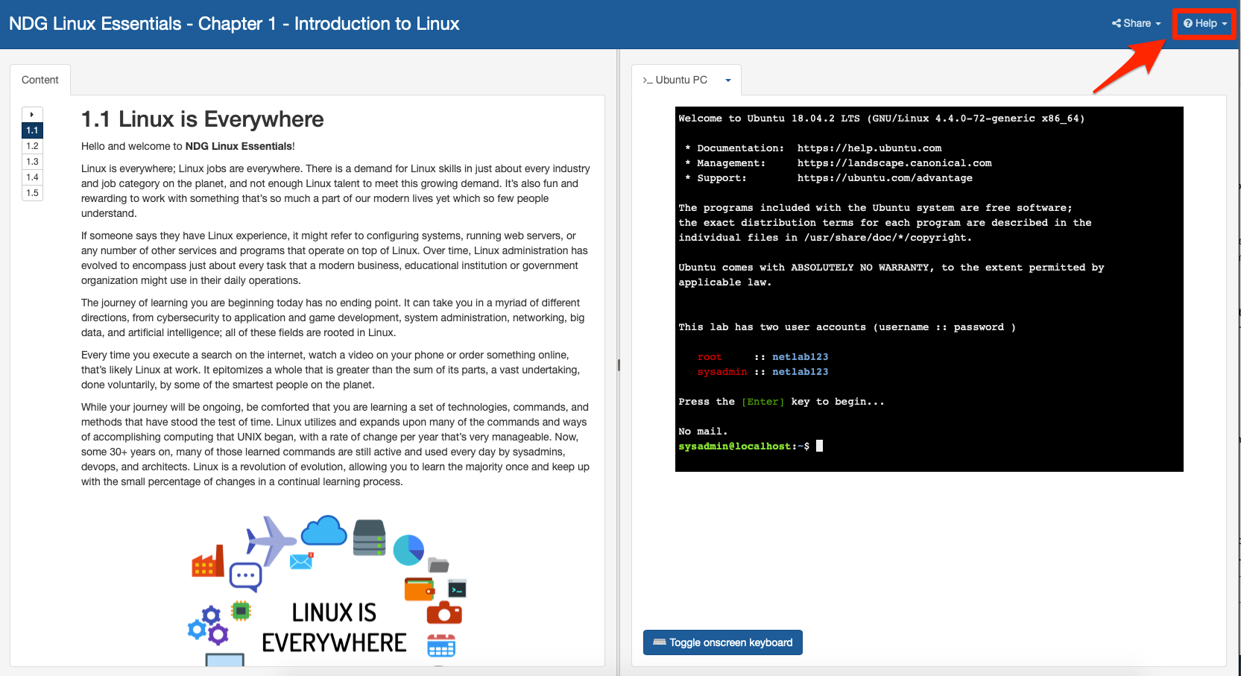Click the server stack icon in illustration
This screenshot has width=1241, height=676.
point(369,537)
